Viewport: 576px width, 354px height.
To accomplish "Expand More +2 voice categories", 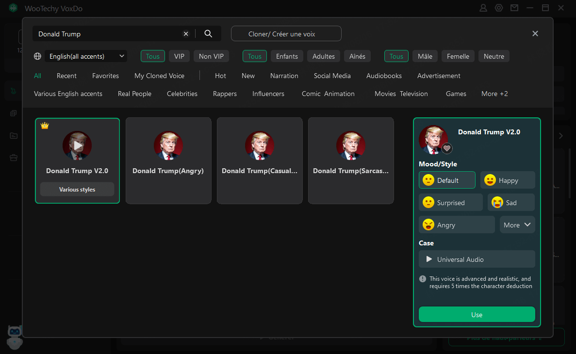I will (x=494, y=94).
